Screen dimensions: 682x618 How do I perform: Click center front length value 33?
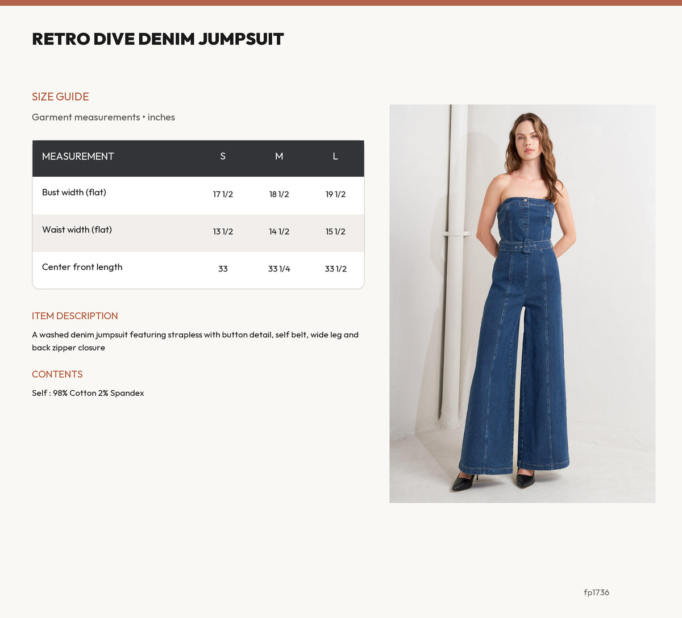223,269
